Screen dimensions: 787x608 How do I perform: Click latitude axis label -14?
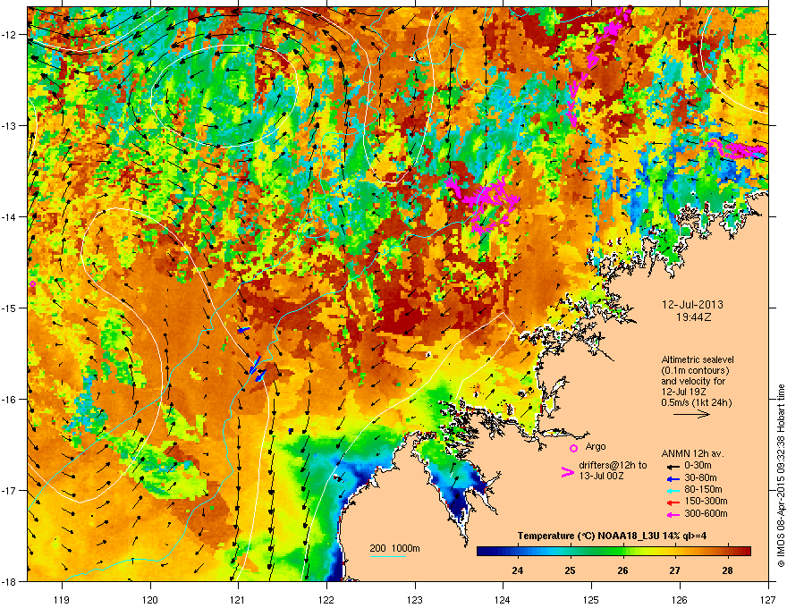click(9, 217)
